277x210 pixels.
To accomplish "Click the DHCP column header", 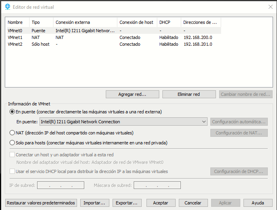I will click(169, 22).
